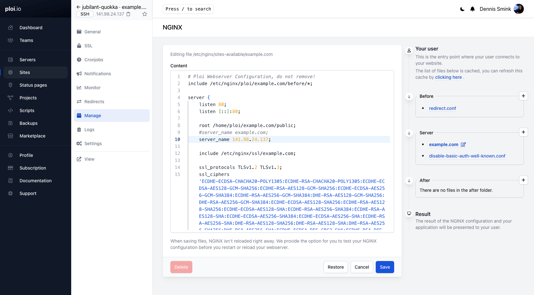Viewport: 534px width, 295px height.
Task: Click the Sites globe icon
Action: click(x=10, y=72)
